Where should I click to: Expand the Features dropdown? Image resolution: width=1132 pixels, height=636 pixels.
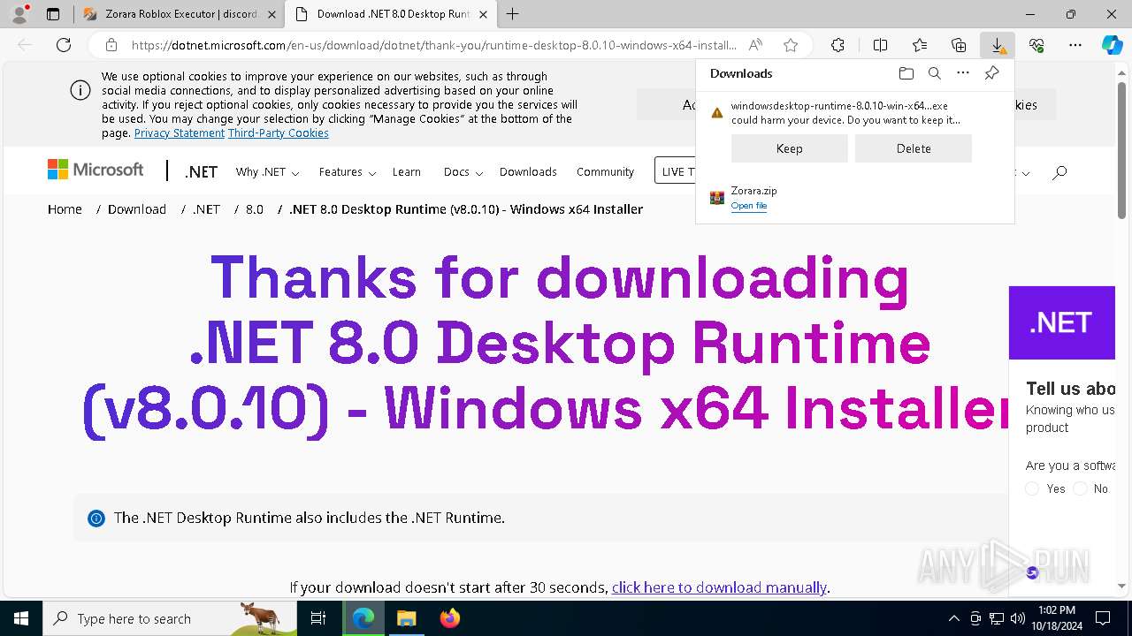pyautogui.click(x=348, y=172)
